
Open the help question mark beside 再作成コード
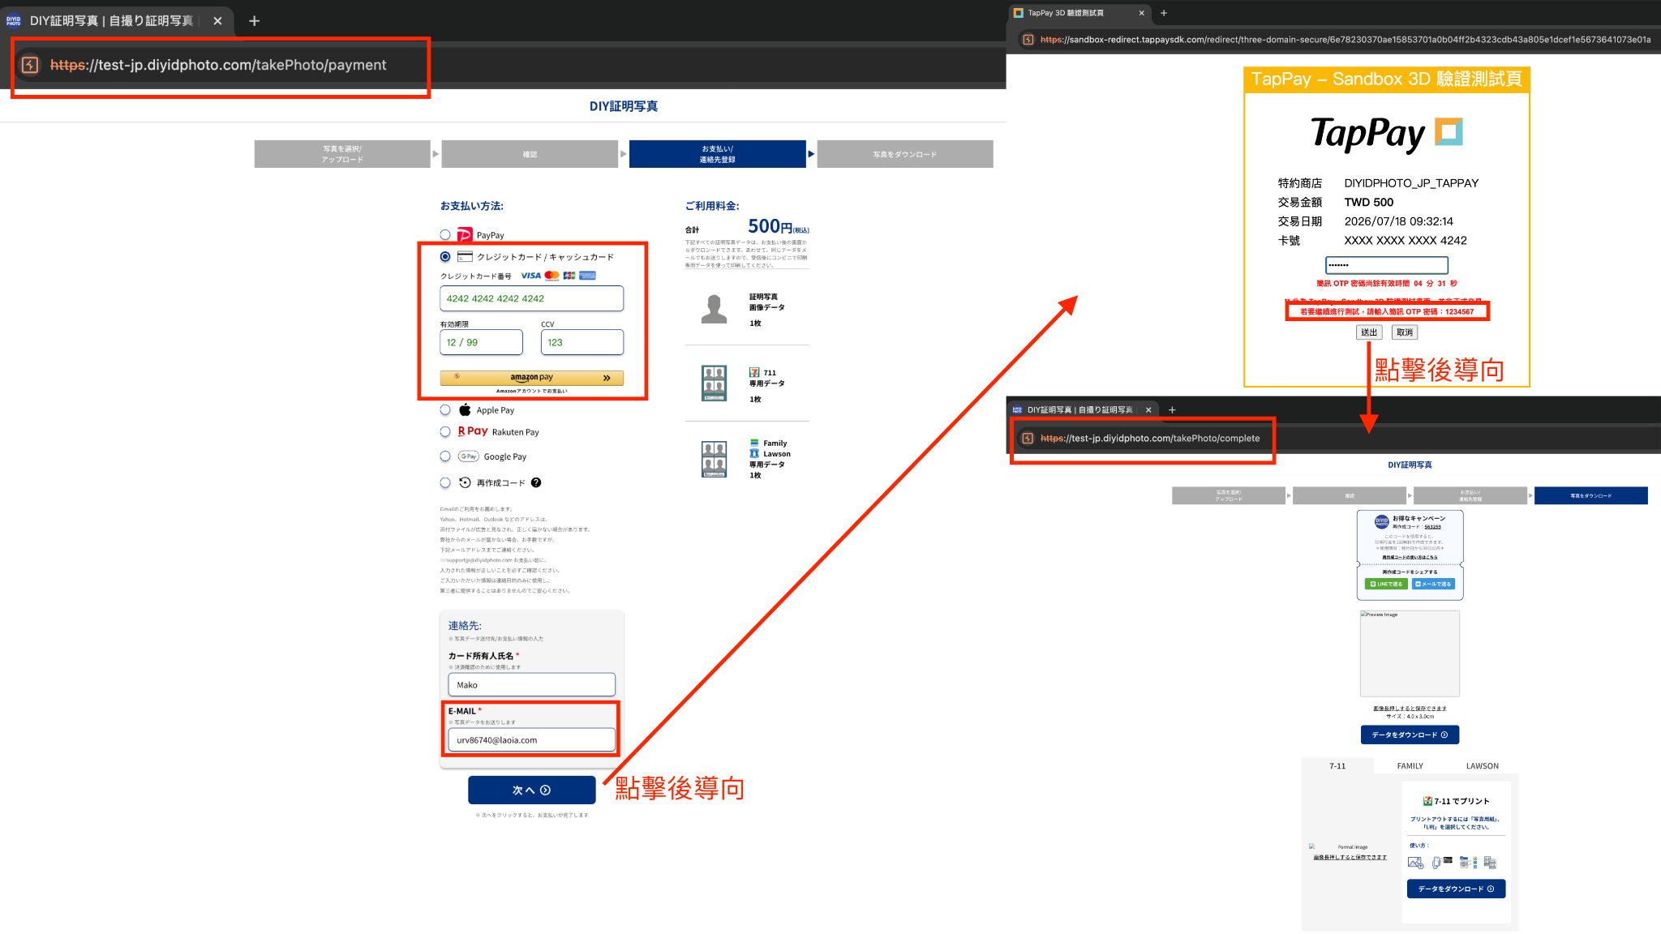[536, 482]
